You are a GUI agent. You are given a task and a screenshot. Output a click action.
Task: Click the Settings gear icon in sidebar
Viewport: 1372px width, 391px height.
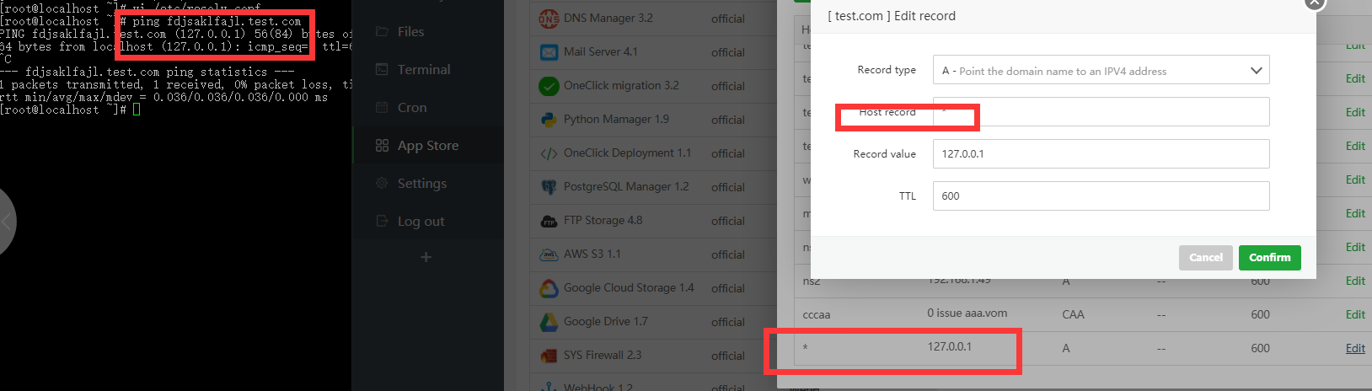[x=382, y=184]
